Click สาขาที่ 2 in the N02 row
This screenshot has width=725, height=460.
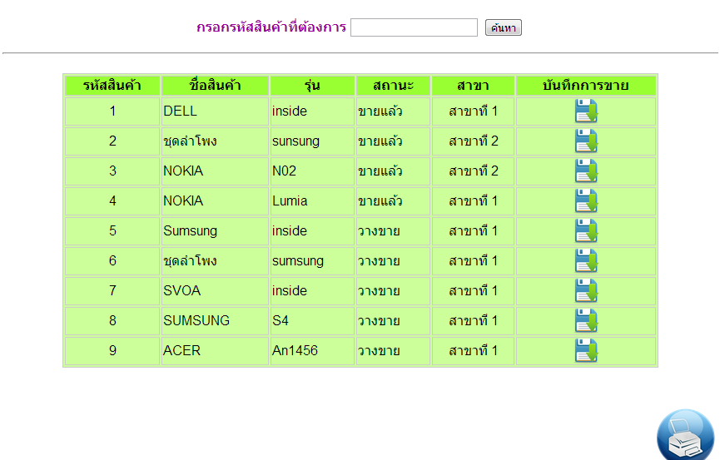click(x=473, y=171)
